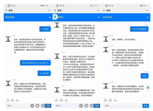Click the green floating icon at right panel edge
Image resolution: width=153 pixels, height=111 pixels.
click(148, 88)
